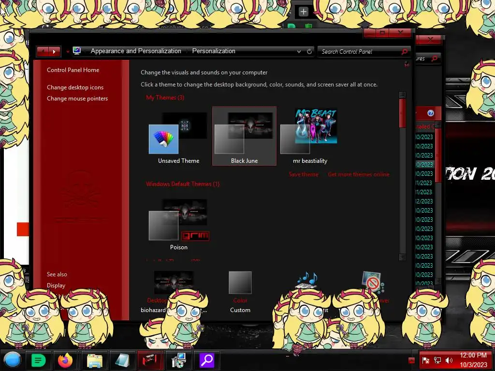
Task: Open the notepad icon on taskbar
Action: [x=122, y=360]
